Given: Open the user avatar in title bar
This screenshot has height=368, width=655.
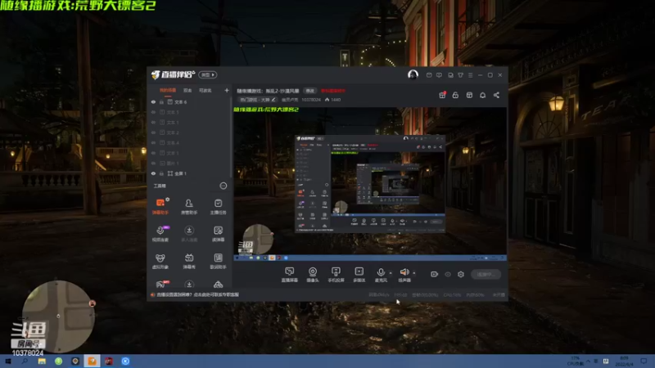Looking at the screenshot, I should pos(413,74).
